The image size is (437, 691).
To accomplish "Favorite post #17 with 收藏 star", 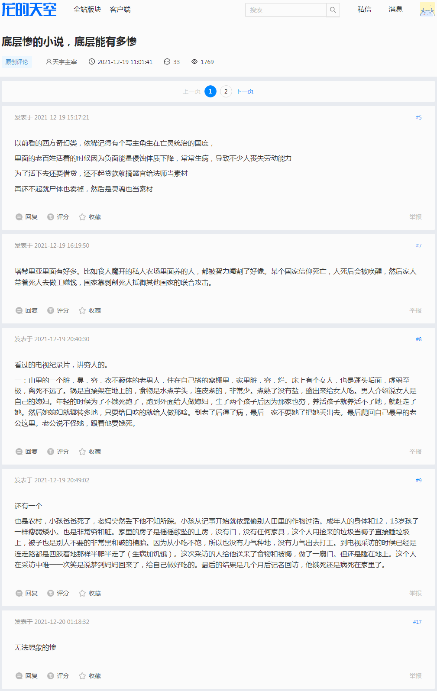I will point(90,676).
